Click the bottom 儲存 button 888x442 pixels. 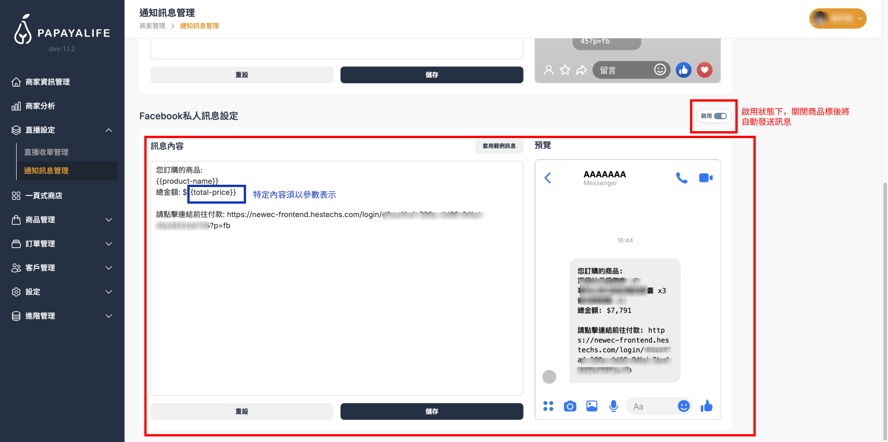pyautogui.click(x=432, y=412)
